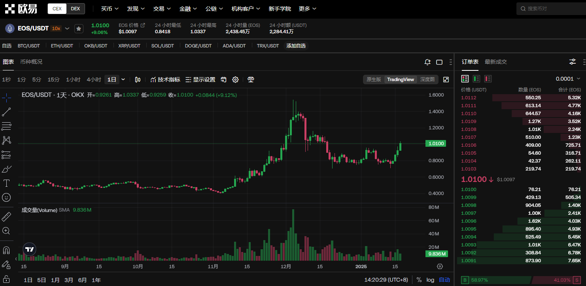Open the 币种概况 tab
The height and width of the screenshot is (286, 586).
(x=31, y=62)
